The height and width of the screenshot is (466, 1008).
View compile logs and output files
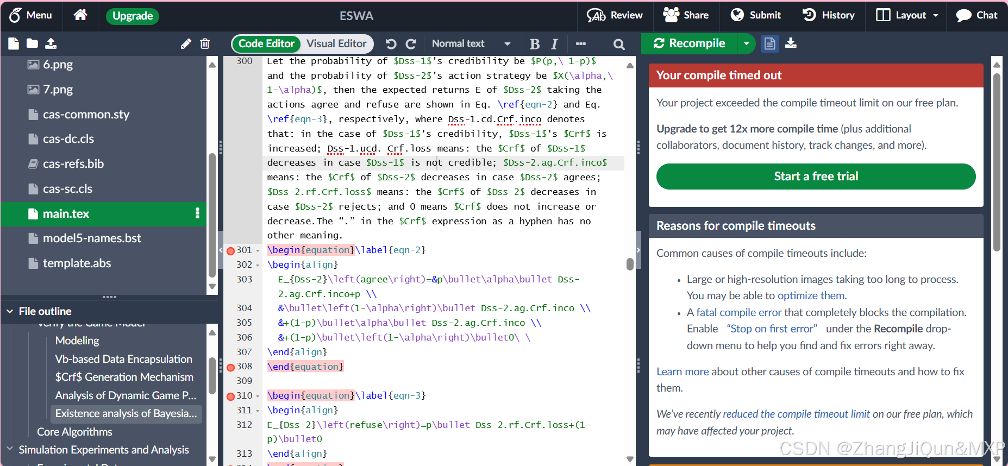769,43
